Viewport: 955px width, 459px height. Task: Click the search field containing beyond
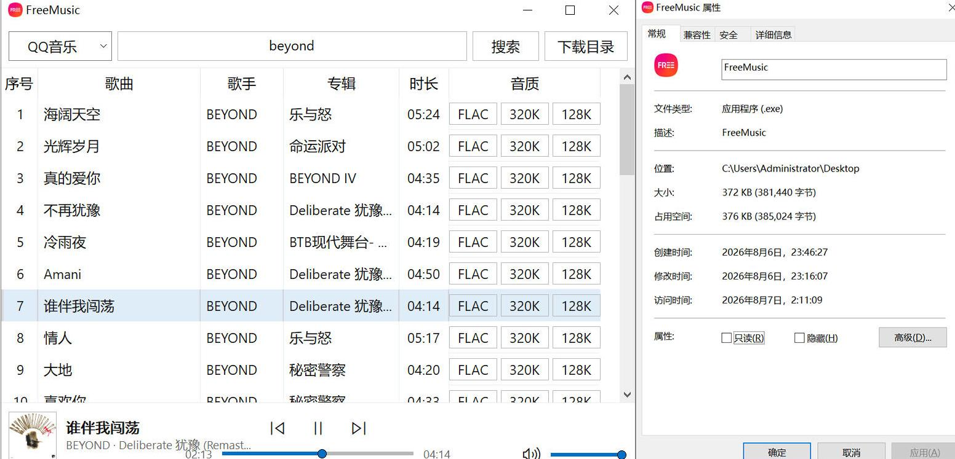tap(292, 46)
